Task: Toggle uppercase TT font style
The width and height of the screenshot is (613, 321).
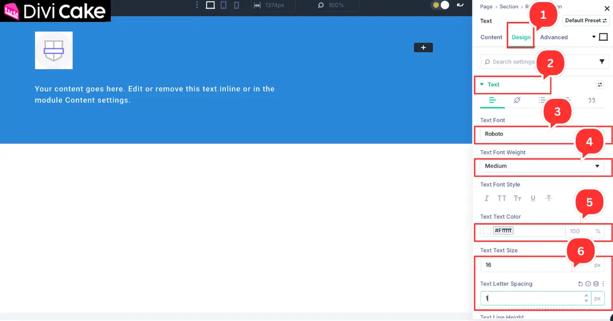Action: point(502,198)
